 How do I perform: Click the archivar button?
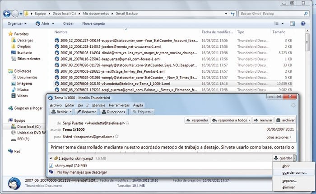point(285,120)
